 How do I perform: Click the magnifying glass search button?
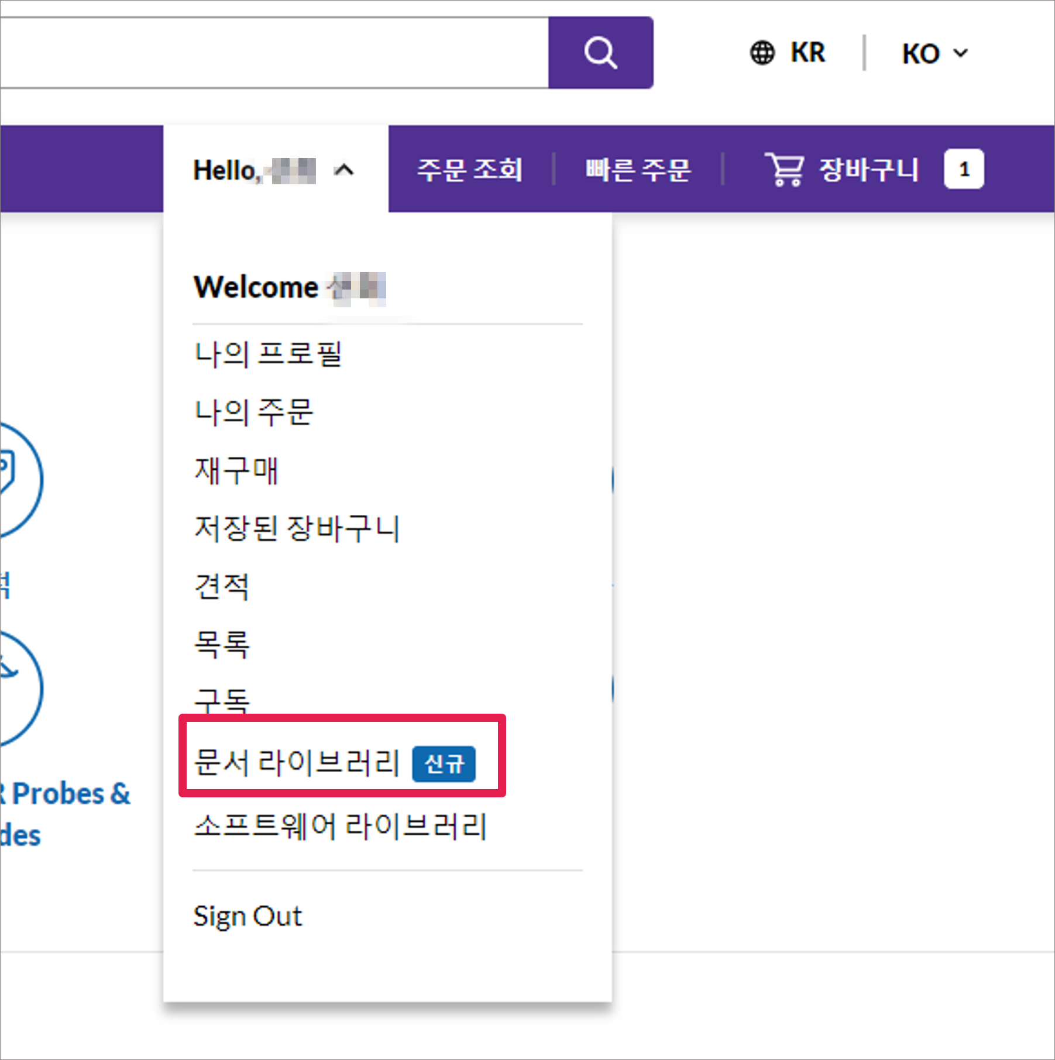tap(600, 53)
